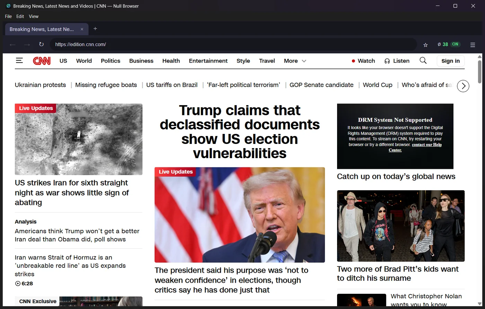
Task: Open the Entertainment section
Action: point(208,61)
